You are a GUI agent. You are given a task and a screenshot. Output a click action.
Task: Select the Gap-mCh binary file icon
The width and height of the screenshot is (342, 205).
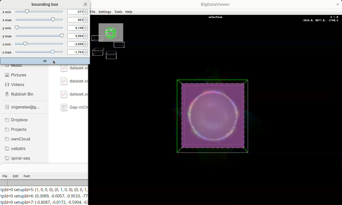(64, 107)
